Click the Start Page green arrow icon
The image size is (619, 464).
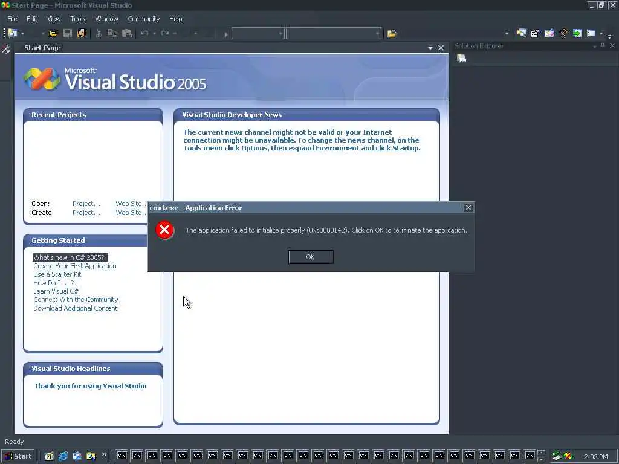(x=577, y=34)
